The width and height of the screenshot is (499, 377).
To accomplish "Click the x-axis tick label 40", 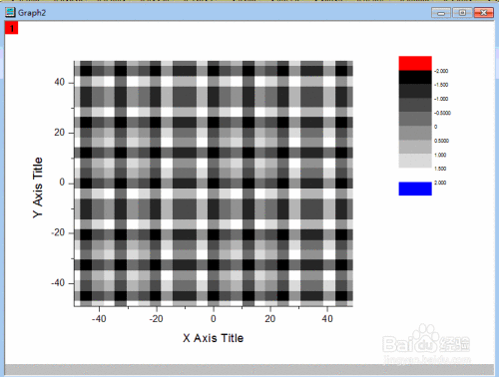I will point(327,319).
